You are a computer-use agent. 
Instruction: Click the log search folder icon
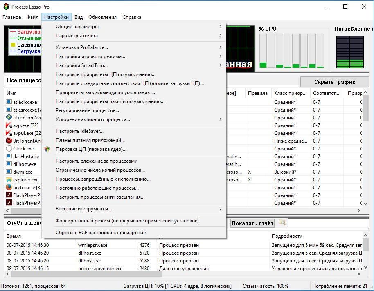(x=282, y=223)
